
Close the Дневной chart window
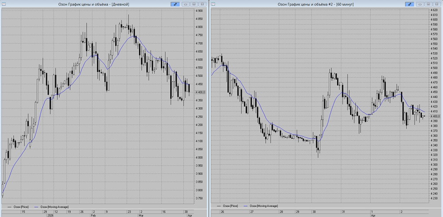[x=202, y=4]
